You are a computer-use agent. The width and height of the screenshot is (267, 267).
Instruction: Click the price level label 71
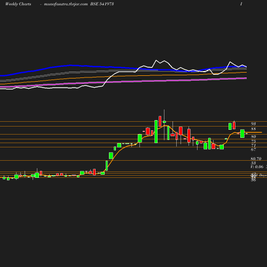coord(253,145)
